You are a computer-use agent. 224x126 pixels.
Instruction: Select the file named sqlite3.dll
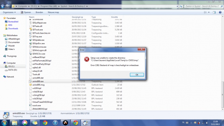36,67
